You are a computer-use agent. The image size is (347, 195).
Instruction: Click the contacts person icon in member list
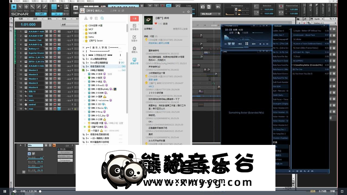(86, 18)
